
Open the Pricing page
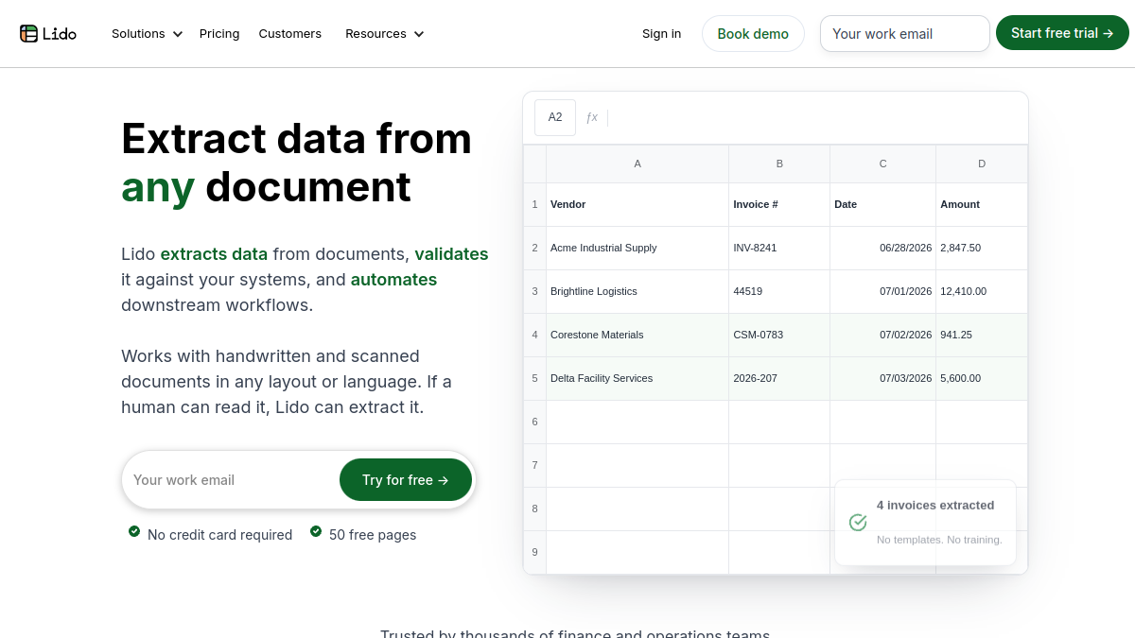(x=219, y=33)
